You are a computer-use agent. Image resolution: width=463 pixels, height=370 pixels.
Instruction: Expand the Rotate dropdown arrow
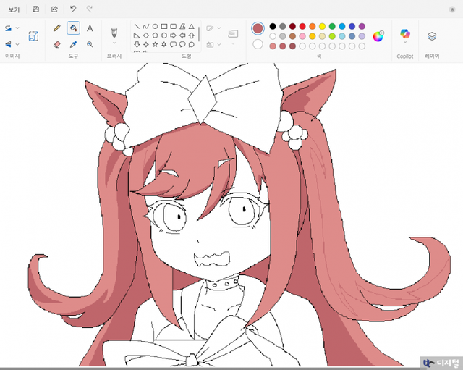(17, 28)
